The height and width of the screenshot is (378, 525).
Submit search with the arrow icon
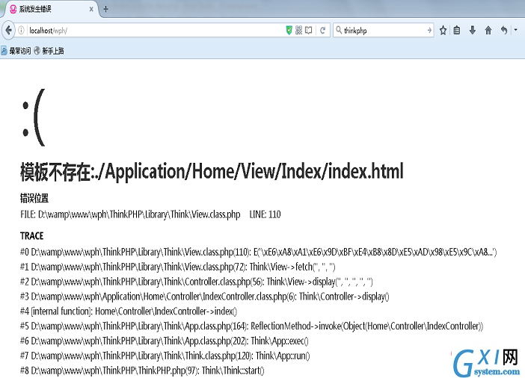[429, 31]
